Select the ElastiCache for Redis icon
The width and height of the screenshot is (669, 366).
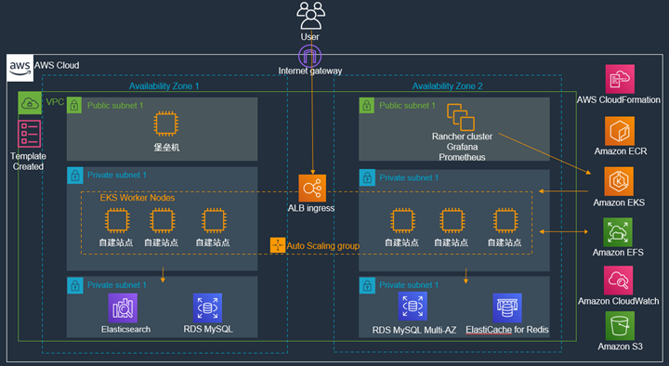coord(507,308)
